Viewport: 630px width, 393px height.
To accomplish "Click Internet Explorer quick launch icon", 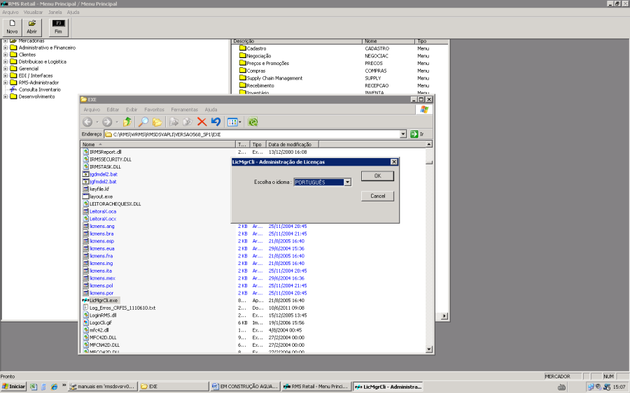I will [x=54, y=387].
